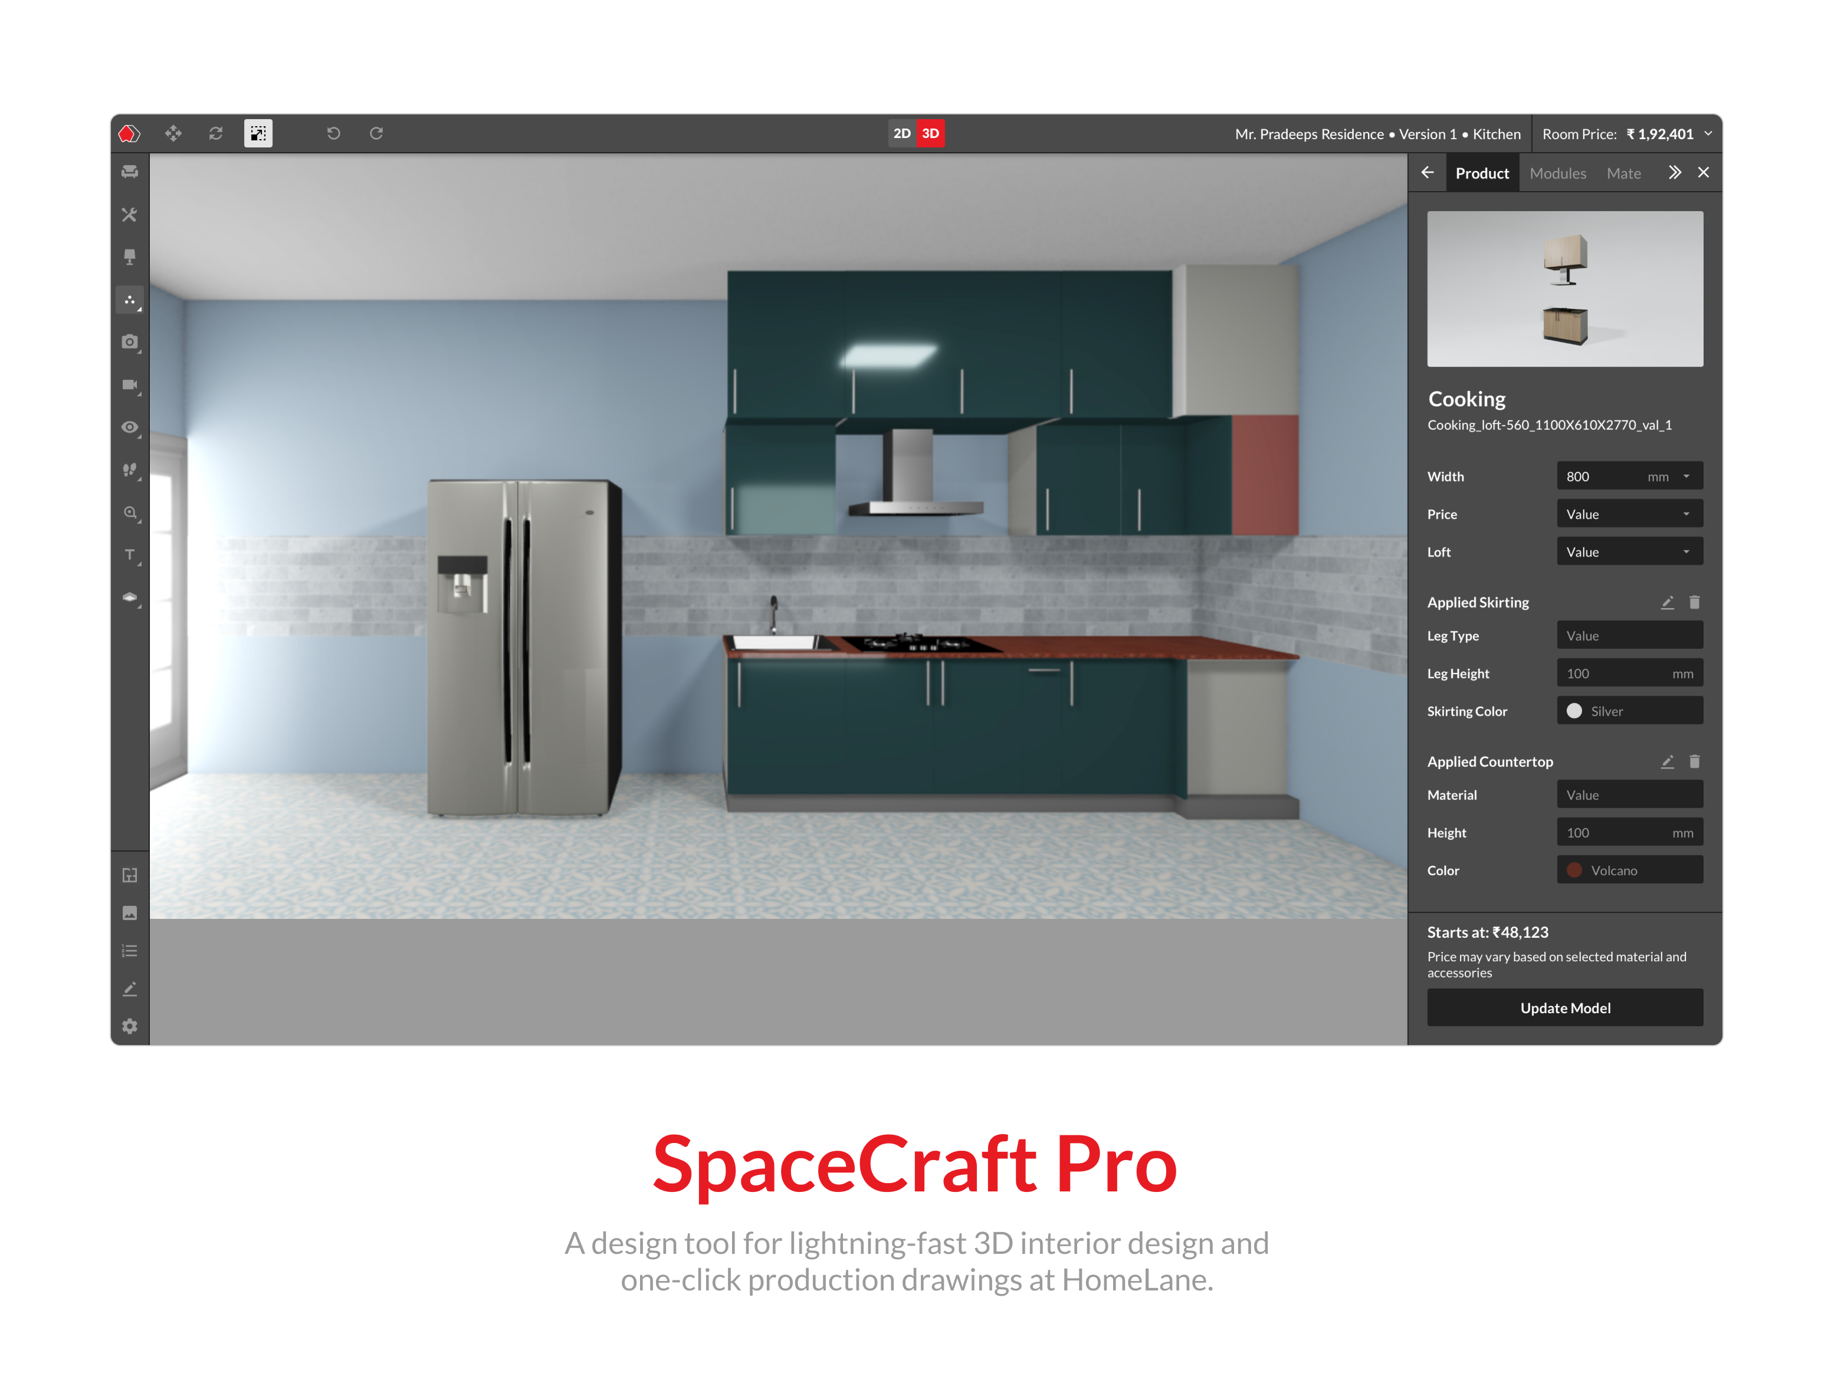This screenshot has height=1373, width=1831.
Task: Click the countertop Height 100 field
Action: coord(1630,833)
